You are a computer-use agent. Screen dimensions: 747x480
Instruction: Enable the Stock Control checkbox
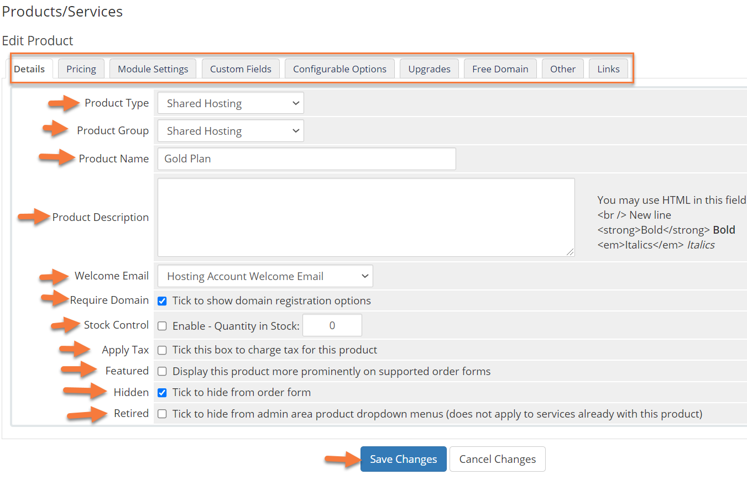click(162, 326)
